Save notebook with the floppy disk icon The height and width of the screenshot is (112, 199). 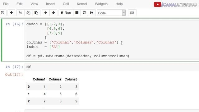click(2, 13)
